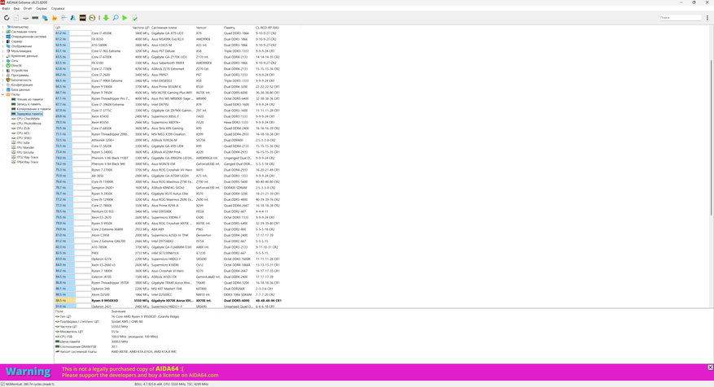This screenshot has height=387, width=714.
Task: Close the pink Warning banner
Action: click(x=711, y=367)
